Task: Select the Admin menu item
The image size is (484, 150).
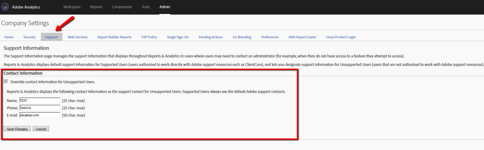Action: [x=165, y=7]
